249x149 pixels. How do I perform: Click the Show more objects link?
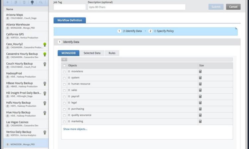[75, 129]
